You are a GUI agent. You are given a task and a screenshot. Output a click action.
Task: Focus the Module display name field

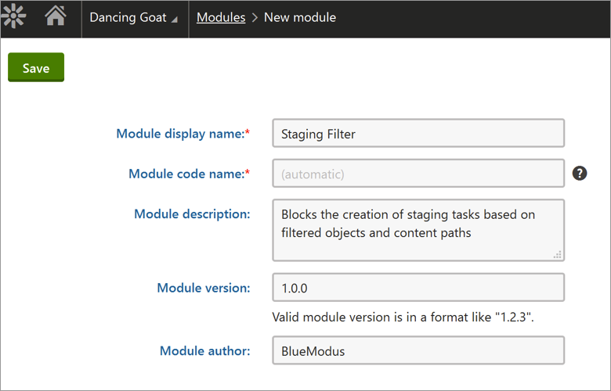click(x=418, y=134)
